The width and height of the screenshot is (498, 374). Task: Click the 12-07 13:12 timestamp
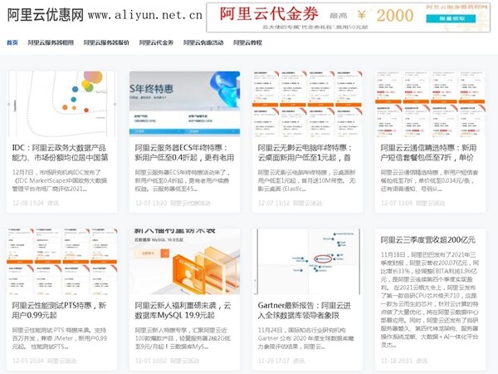[x=273, y=203]
